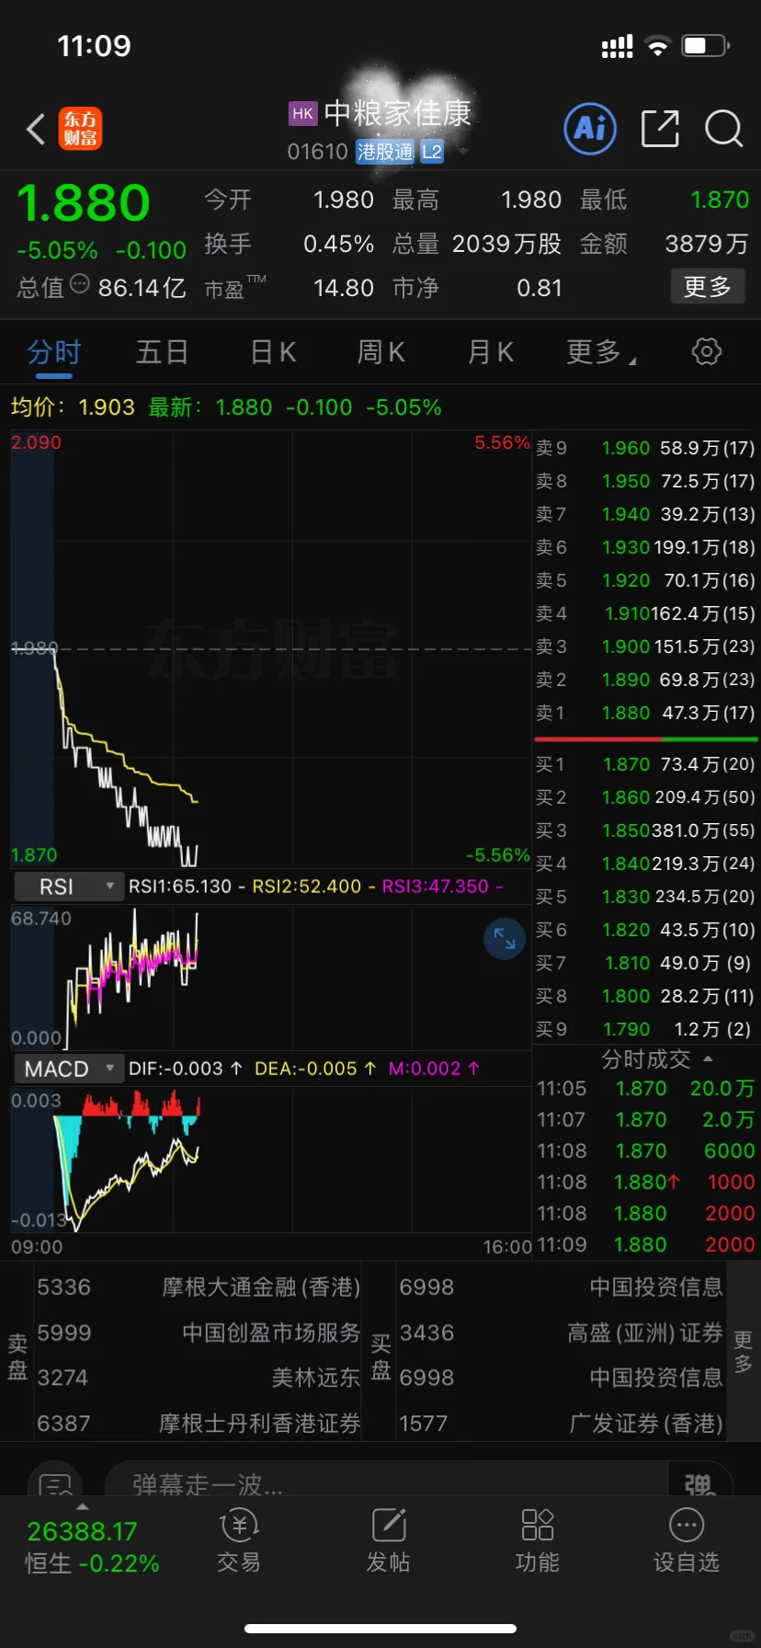The height and width of the screenshot is (1648, 761).
Task: Expand the 恒生 index bar arrow
Action: pos(82,1507)
